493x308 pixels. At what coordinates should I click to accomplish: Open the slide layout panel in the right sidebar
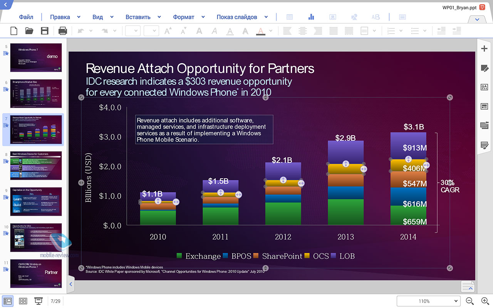coord(485,106)
